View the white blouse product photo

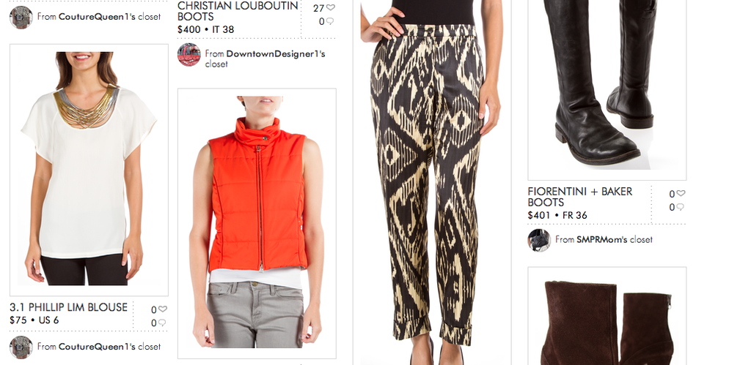(89, 170)
